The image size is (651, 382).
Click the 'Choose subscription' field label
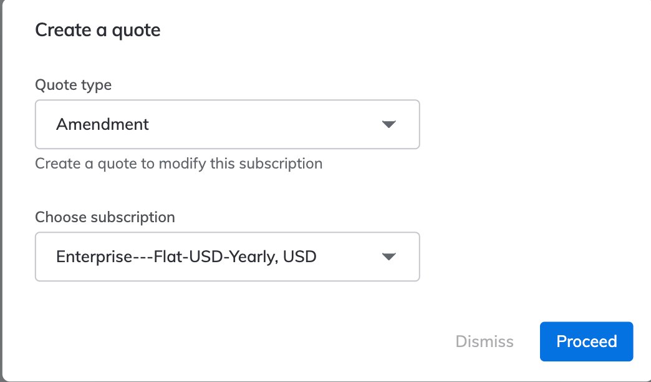105,217
